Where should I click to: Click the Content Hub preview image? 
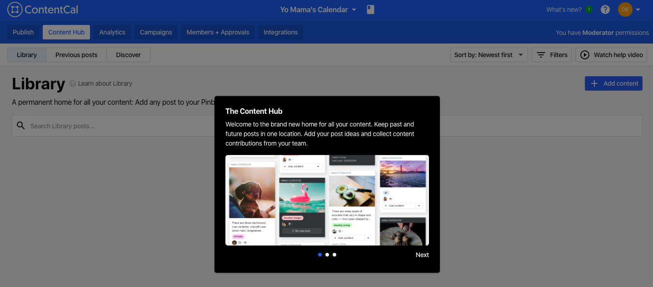click(x=327, y=200)
